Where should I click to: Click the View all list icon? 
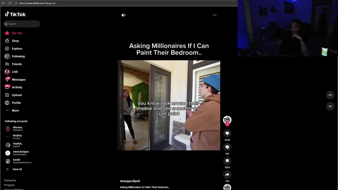[x=7, y=169]
